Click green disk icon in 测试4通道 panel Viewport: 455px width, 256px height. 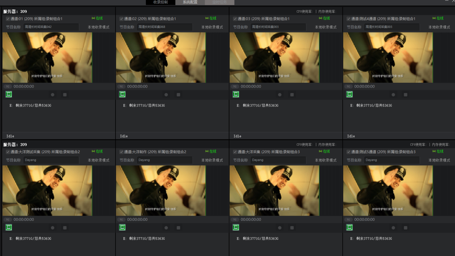pyautogui.click(x=349, y=94)
